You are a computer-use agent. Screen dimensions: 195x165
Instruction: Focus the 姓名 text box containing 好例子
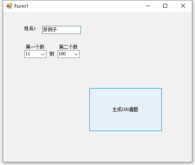pyautogui.click(x=62, y=30)
